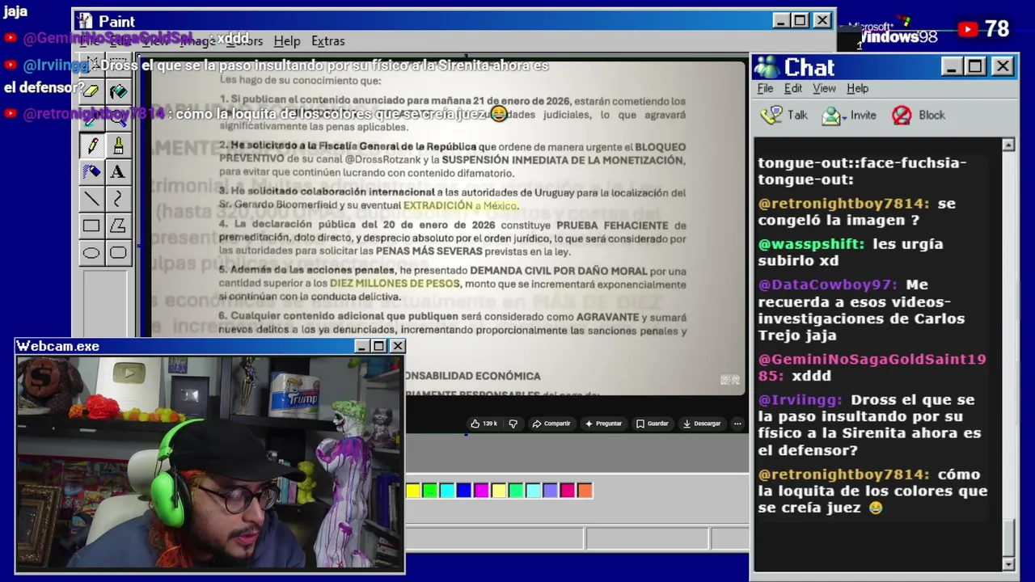Pick the magenta color swatch

point(481,491)
